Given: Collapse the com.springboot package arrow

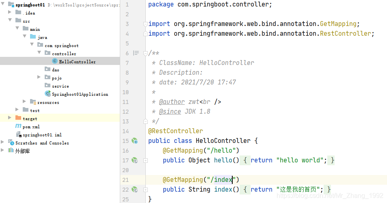Looking at the screenshot, I should click(32, 44).
